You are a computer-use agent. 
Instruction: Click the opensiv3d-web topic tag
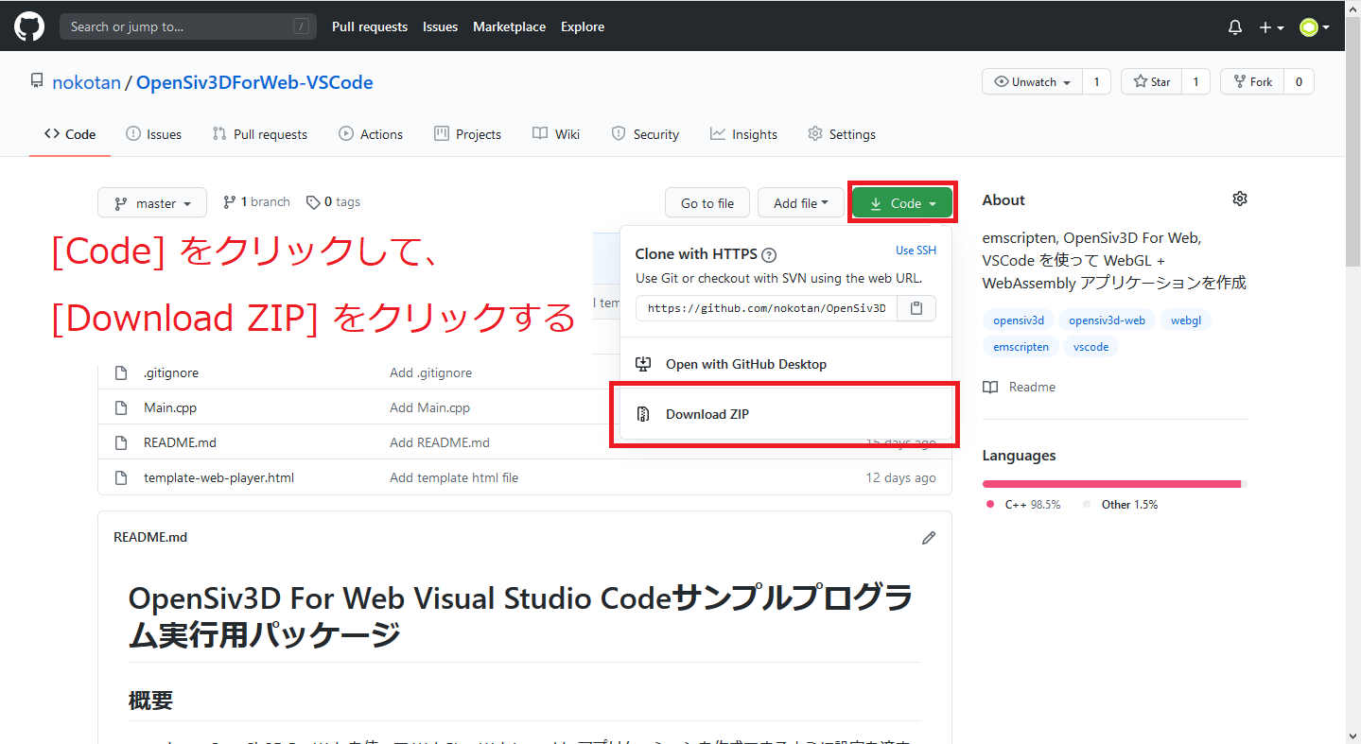click(1107, 320)
